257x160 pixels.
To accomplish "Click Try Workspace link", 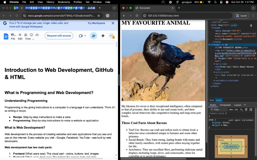I will click(x=96, y=23).
